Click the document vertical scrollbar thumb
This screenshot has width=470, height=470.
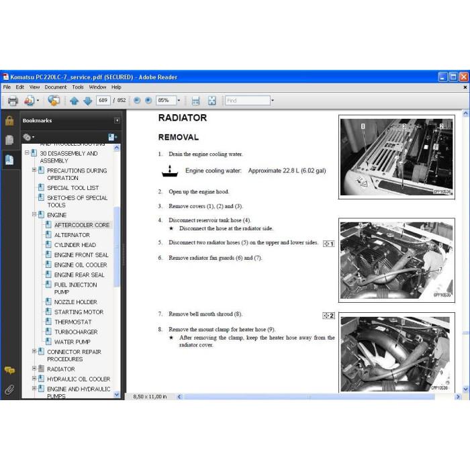[465, 333]
